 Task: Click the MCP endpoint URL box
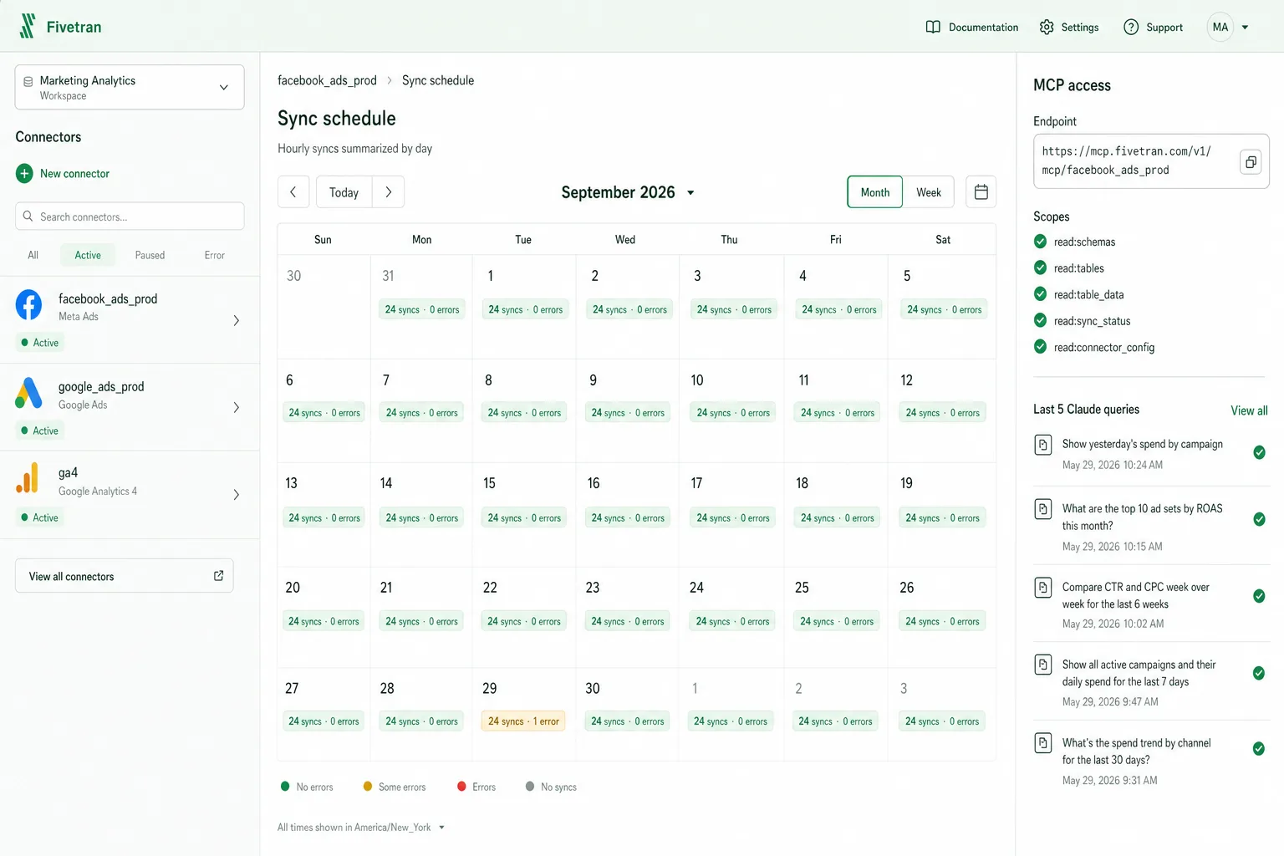click(x=1151, y=161)
